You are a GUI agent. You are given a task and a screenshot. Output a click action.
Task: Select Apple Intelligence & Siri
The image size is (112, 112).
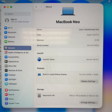pos(17,52)
